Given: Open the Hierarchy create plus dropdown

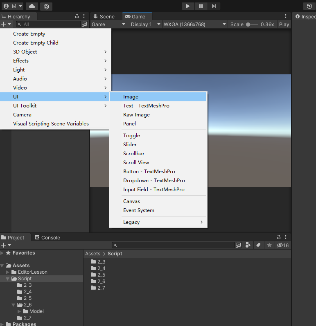Looking at the screenshot, I should (x=6, y=25).
